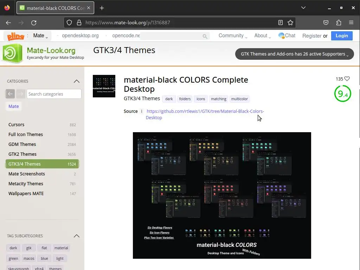
Task: Go back to previous page
Action: pos(8,23)
